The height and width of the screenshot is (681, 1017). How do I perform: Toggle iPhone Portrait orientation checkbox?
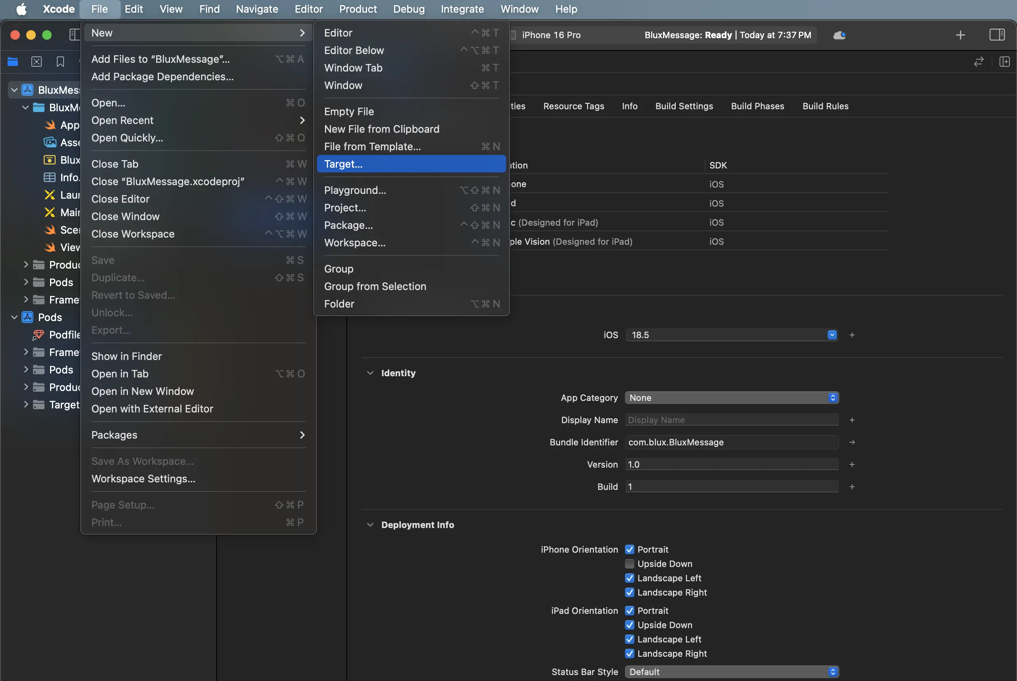pyautogui.click(x=630, y=549)
